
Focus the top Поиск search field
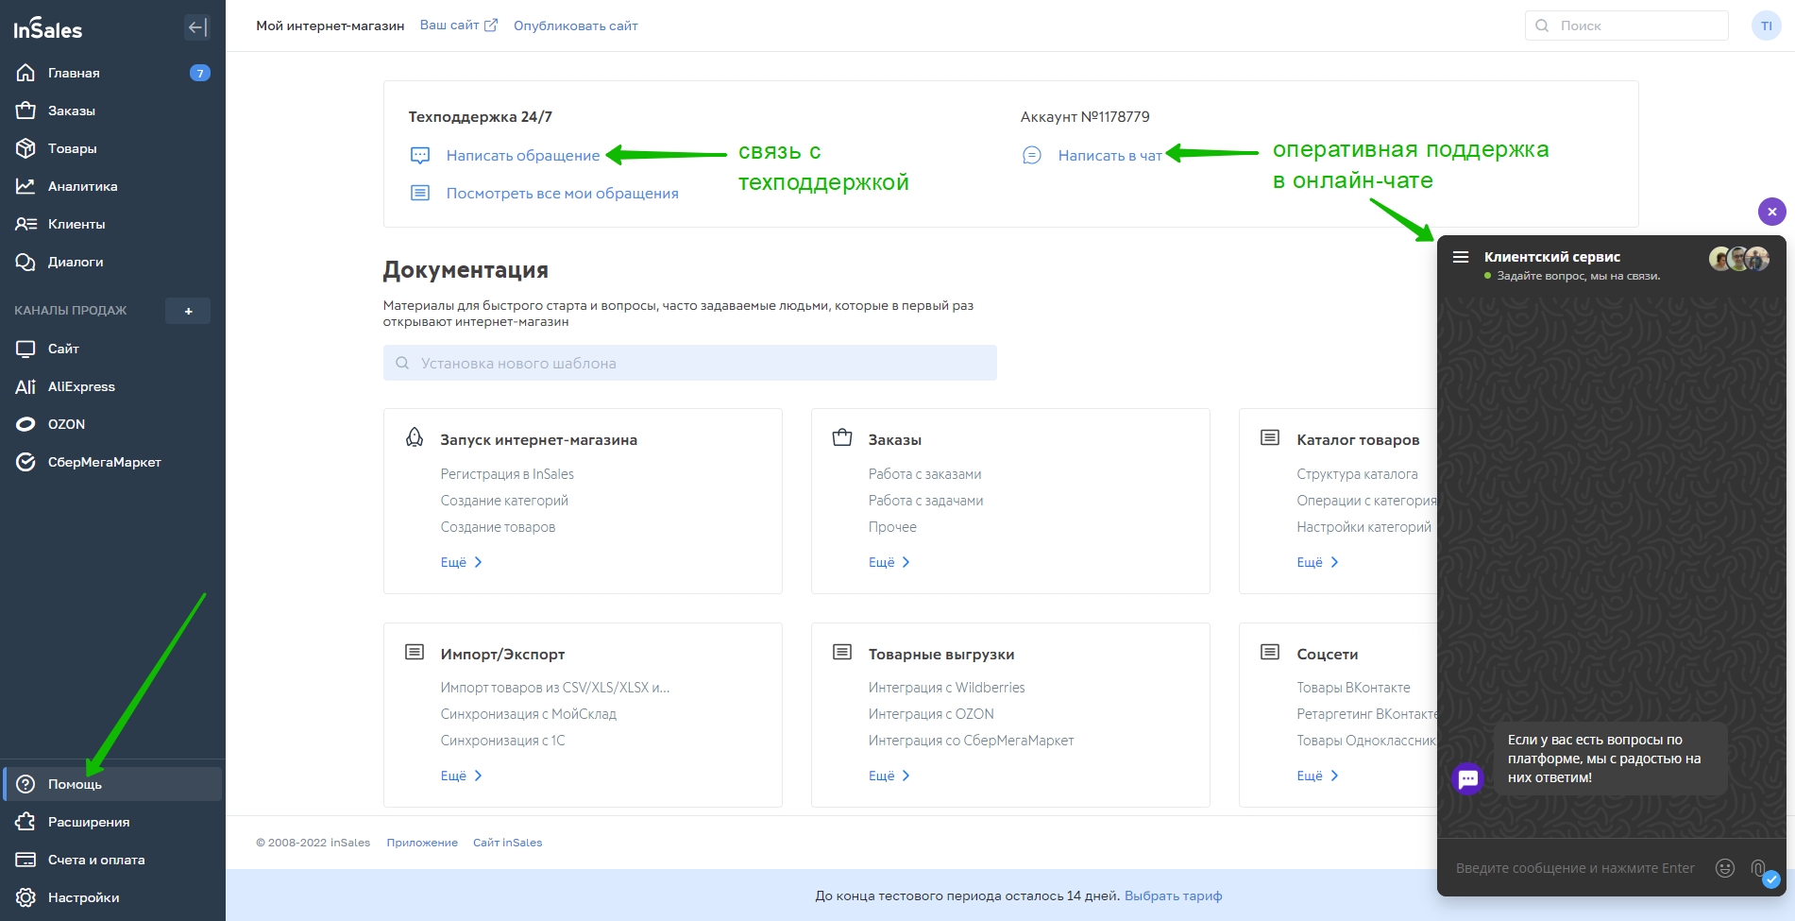(x=1626, y=26)
